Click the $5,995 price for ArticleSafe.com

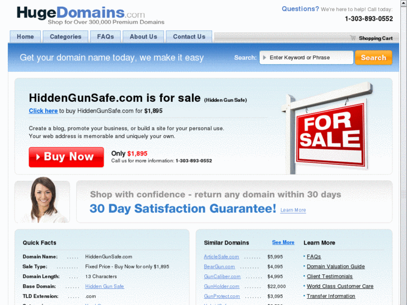pos(275,257)
